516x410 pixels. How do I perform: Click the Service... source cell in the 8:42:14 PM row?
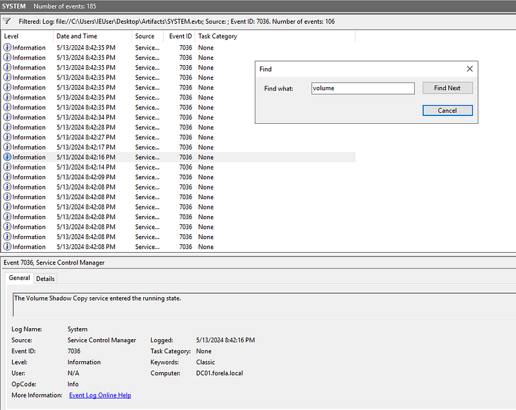click(x=147, y=167)
